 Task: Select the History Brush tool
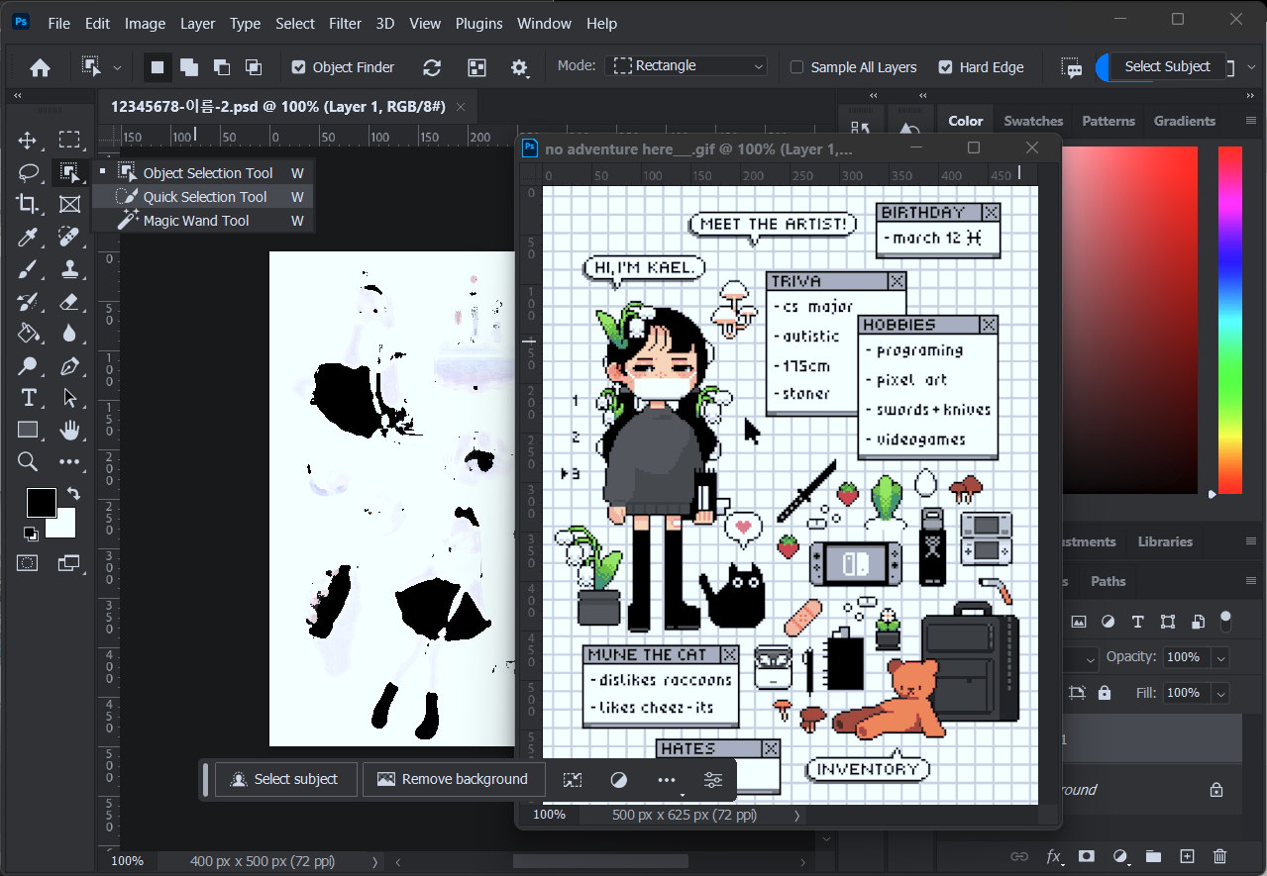tap(28, 301)
